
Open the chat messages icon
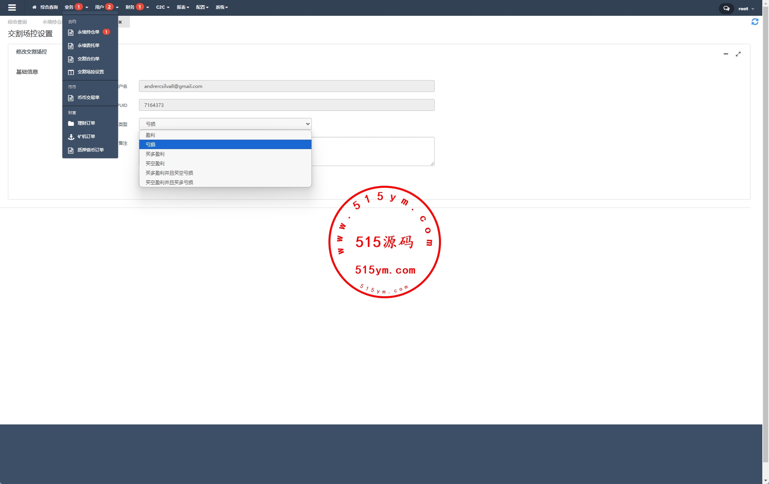click(726, 8)
